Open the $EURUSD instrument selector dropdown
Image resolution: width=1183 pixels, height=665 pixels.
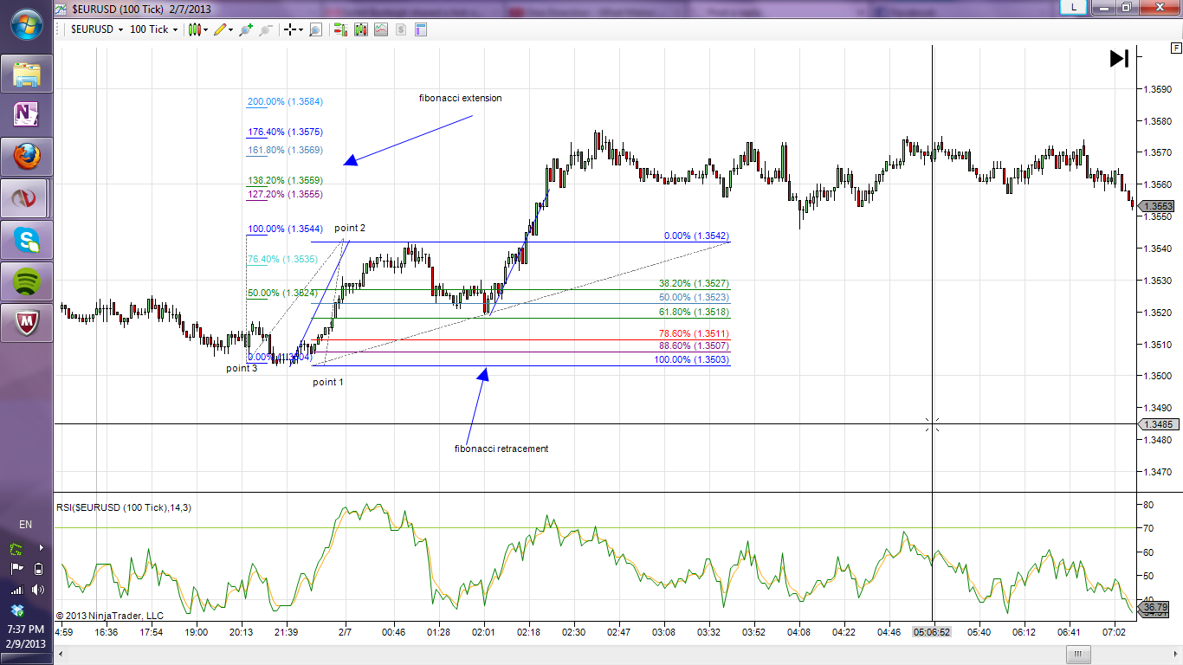(x=96, y=29)
